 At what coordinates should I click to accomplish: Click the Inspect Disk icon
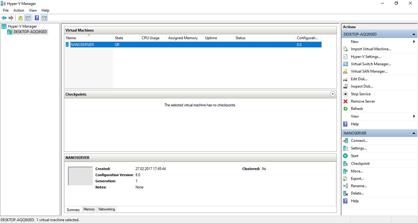pos(346,86)
